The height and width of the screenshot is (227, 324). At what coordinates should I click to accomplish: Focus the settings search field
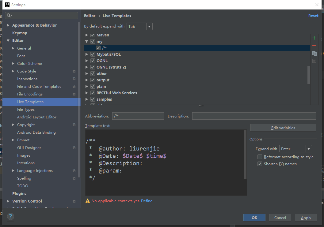point(42,16)
